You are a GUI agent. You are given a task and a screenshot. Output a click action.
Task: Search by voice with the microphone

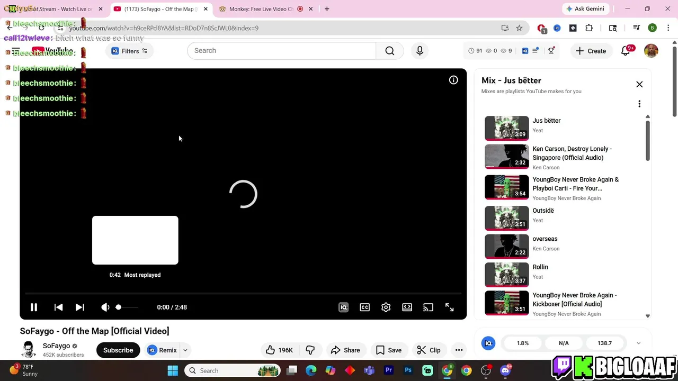pyautogui.click(x=420, y=51)
